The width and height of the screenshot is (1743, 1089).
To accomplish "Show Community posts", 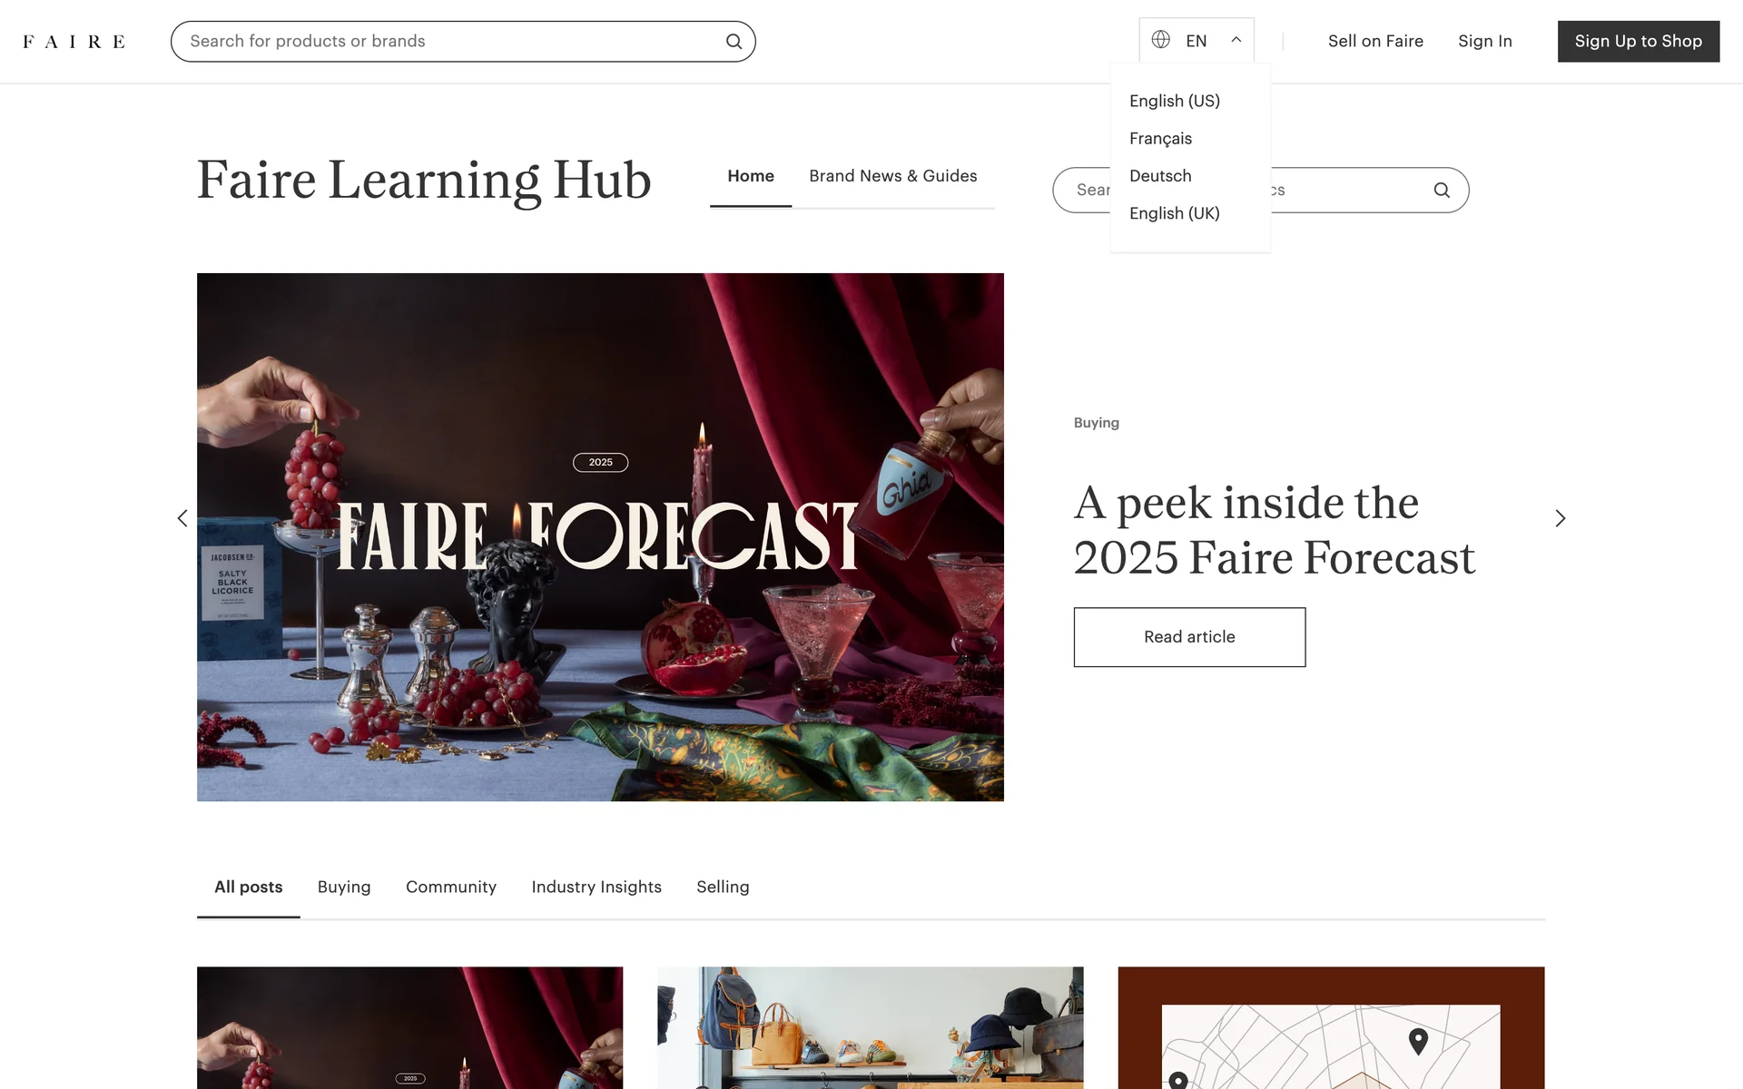I will [451, 888].
